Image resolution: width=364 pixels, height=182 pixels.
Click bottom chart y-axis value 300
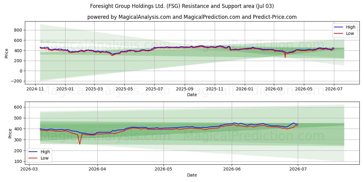(x=18, y=140)
